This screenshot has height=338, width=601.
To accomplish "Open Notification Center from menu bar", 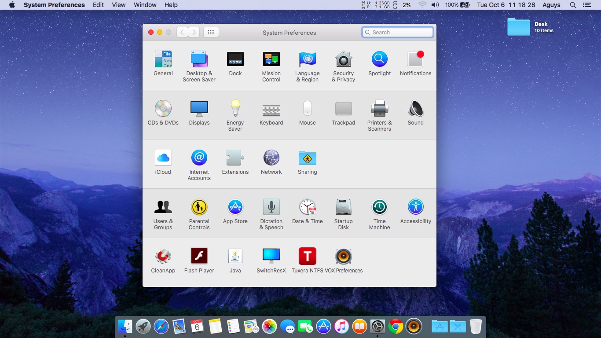I will (586, 5).
